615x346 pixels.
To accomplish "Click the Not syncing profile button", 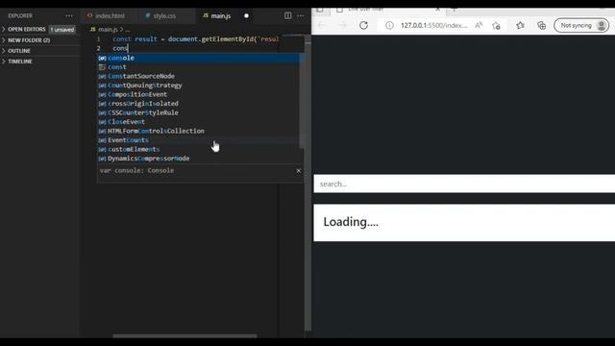I will tap(581, 26).
